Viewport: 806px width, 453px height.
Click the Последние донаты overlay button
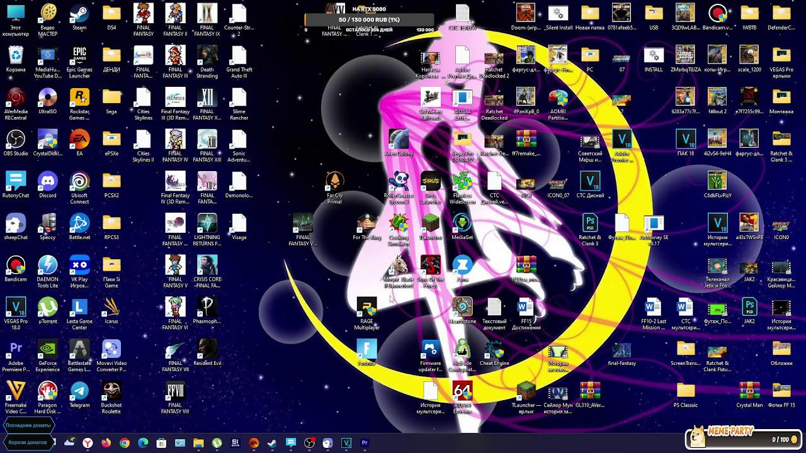click(28, 425)
